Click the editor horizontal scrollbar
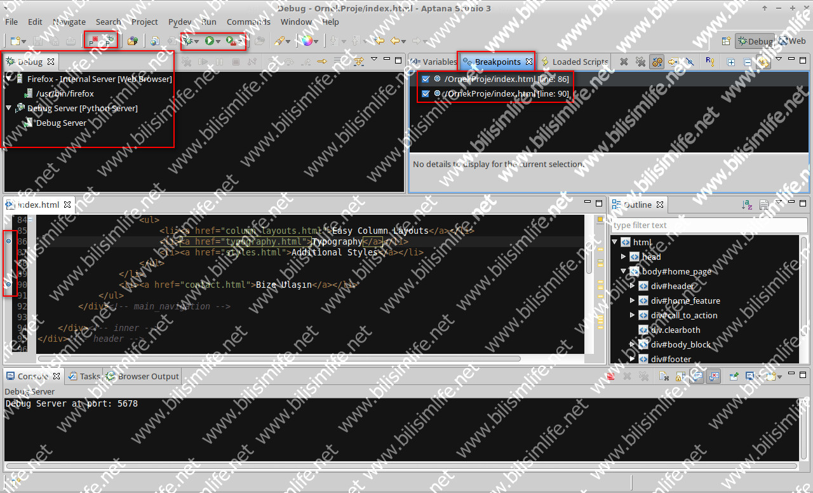The width and height of the screenshot is (813, 493). point(279,358)
